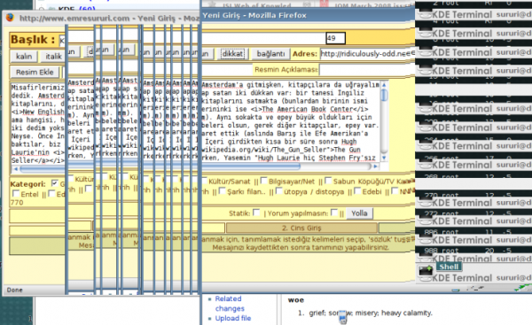
Task: Click the Yolla submit button
Action: coord(359,213)
